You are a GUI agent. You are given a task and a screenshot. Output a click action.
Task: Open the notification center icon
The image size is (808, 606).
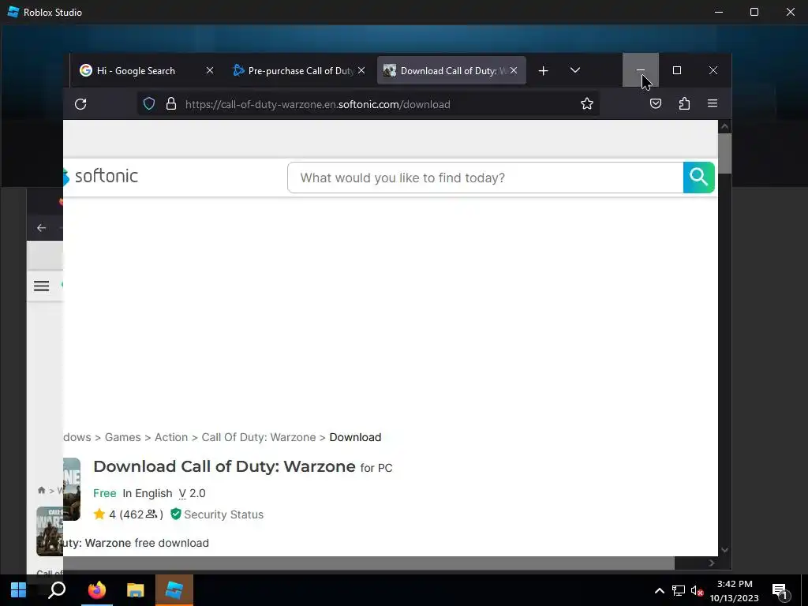click(780, 590)
